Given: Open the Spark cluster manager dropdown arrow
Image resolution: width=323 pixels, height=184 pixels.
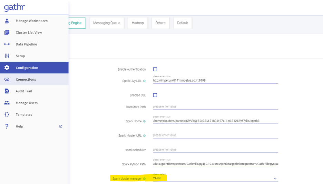Looking at the screenshot, I should click(x=275, y=178).
